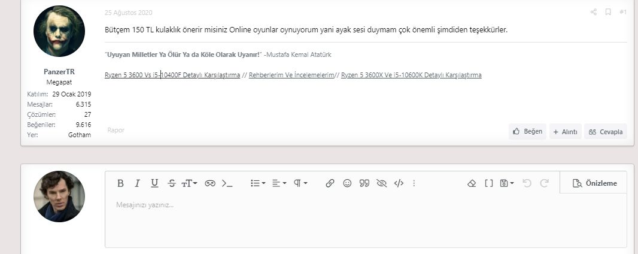
Task: Open PanzerTR's profile from the username
Action: [x=59, y=72]
